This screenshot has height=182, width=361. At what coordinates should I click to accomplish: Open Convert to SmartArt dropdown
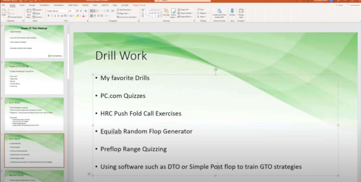(x=127, y=17)
